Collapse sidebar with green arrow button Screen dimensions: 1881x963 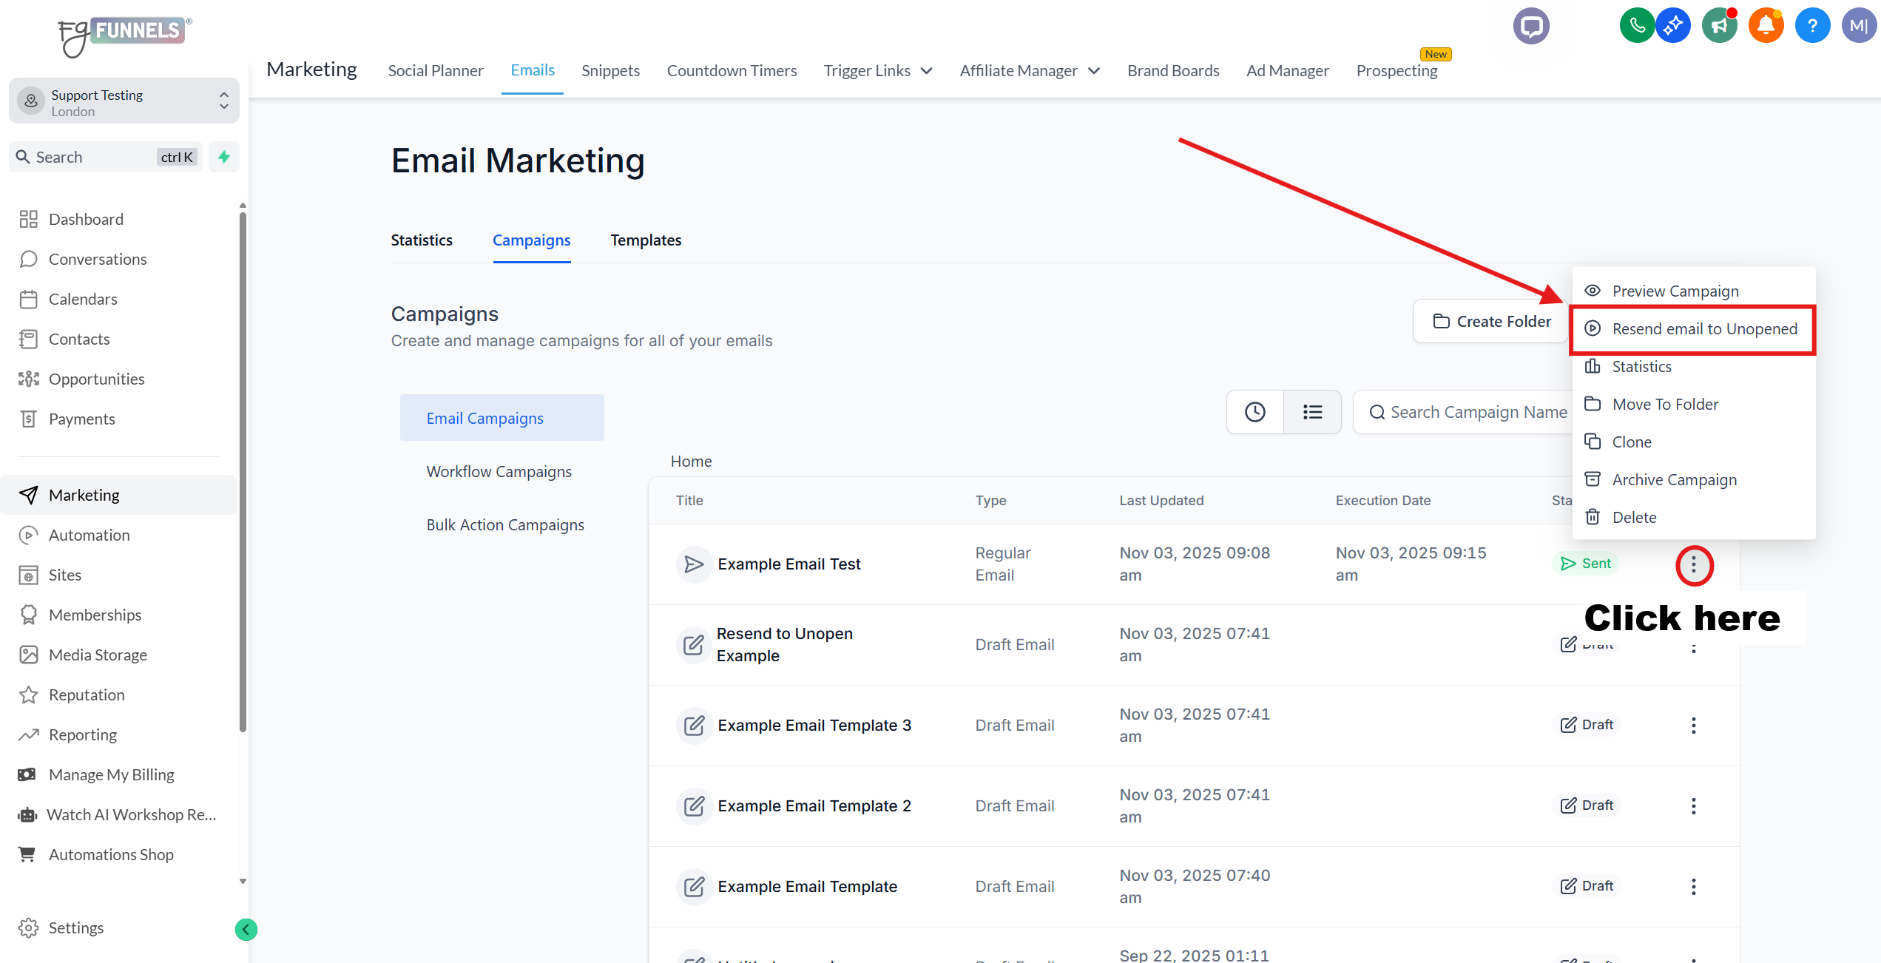click(246, 929)
